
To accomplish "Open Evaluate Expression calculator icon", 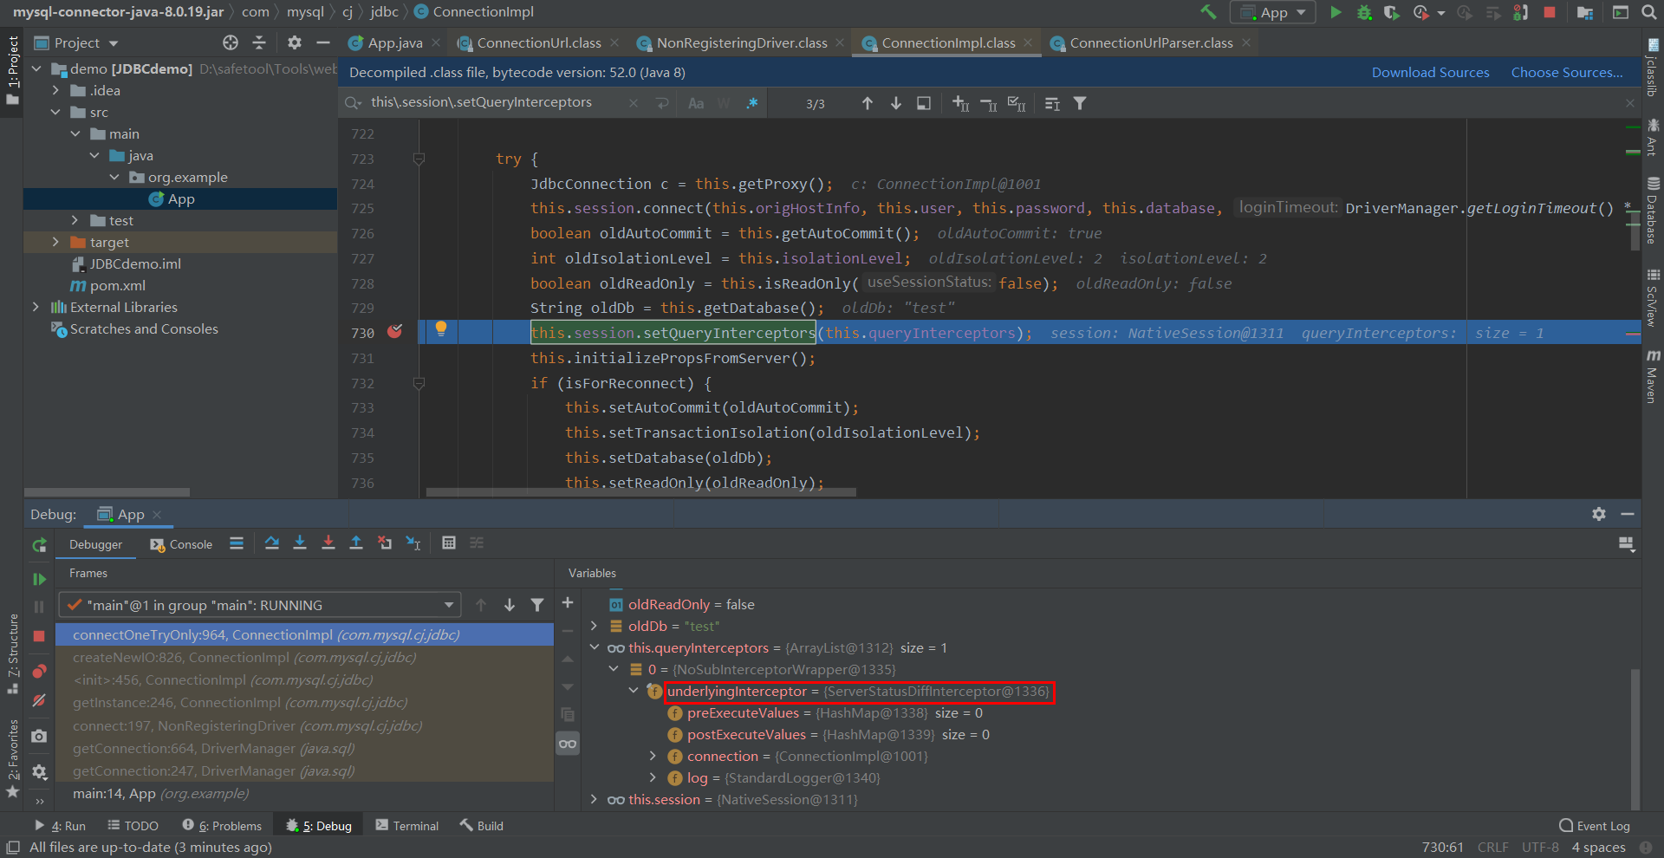I will click(x=448, y=543).
